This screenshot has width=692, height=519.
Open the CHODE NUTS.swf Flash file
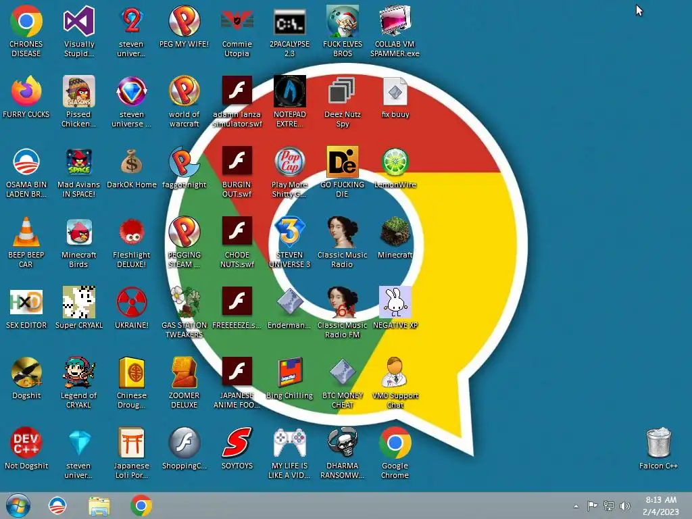click(x=237, y=232)
